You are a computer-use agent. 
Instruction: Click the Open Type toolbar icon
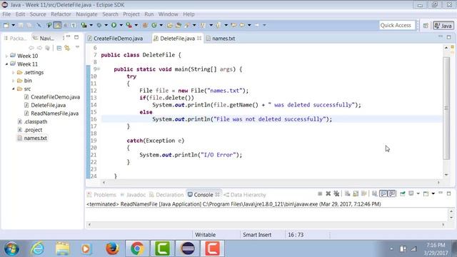[x=169, y=26]
